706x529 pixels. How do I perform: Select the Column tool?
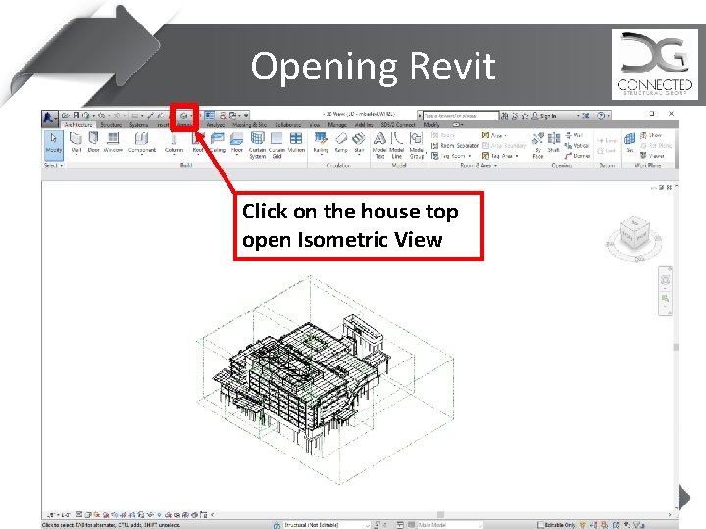174,143
